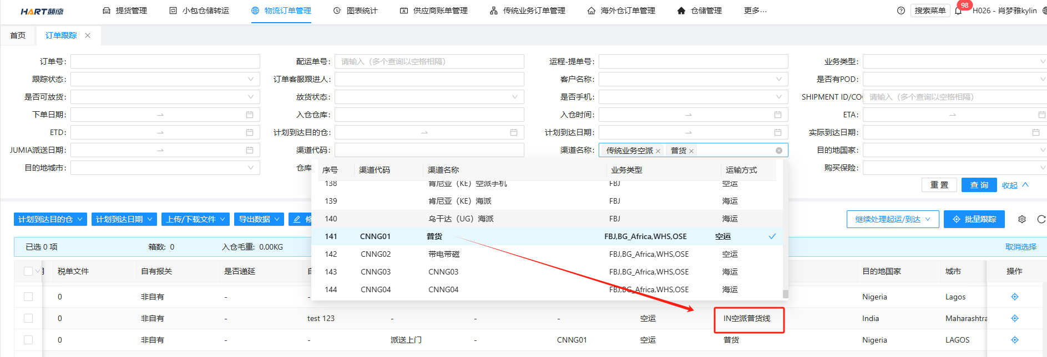Clear all selected channel names

778,151
